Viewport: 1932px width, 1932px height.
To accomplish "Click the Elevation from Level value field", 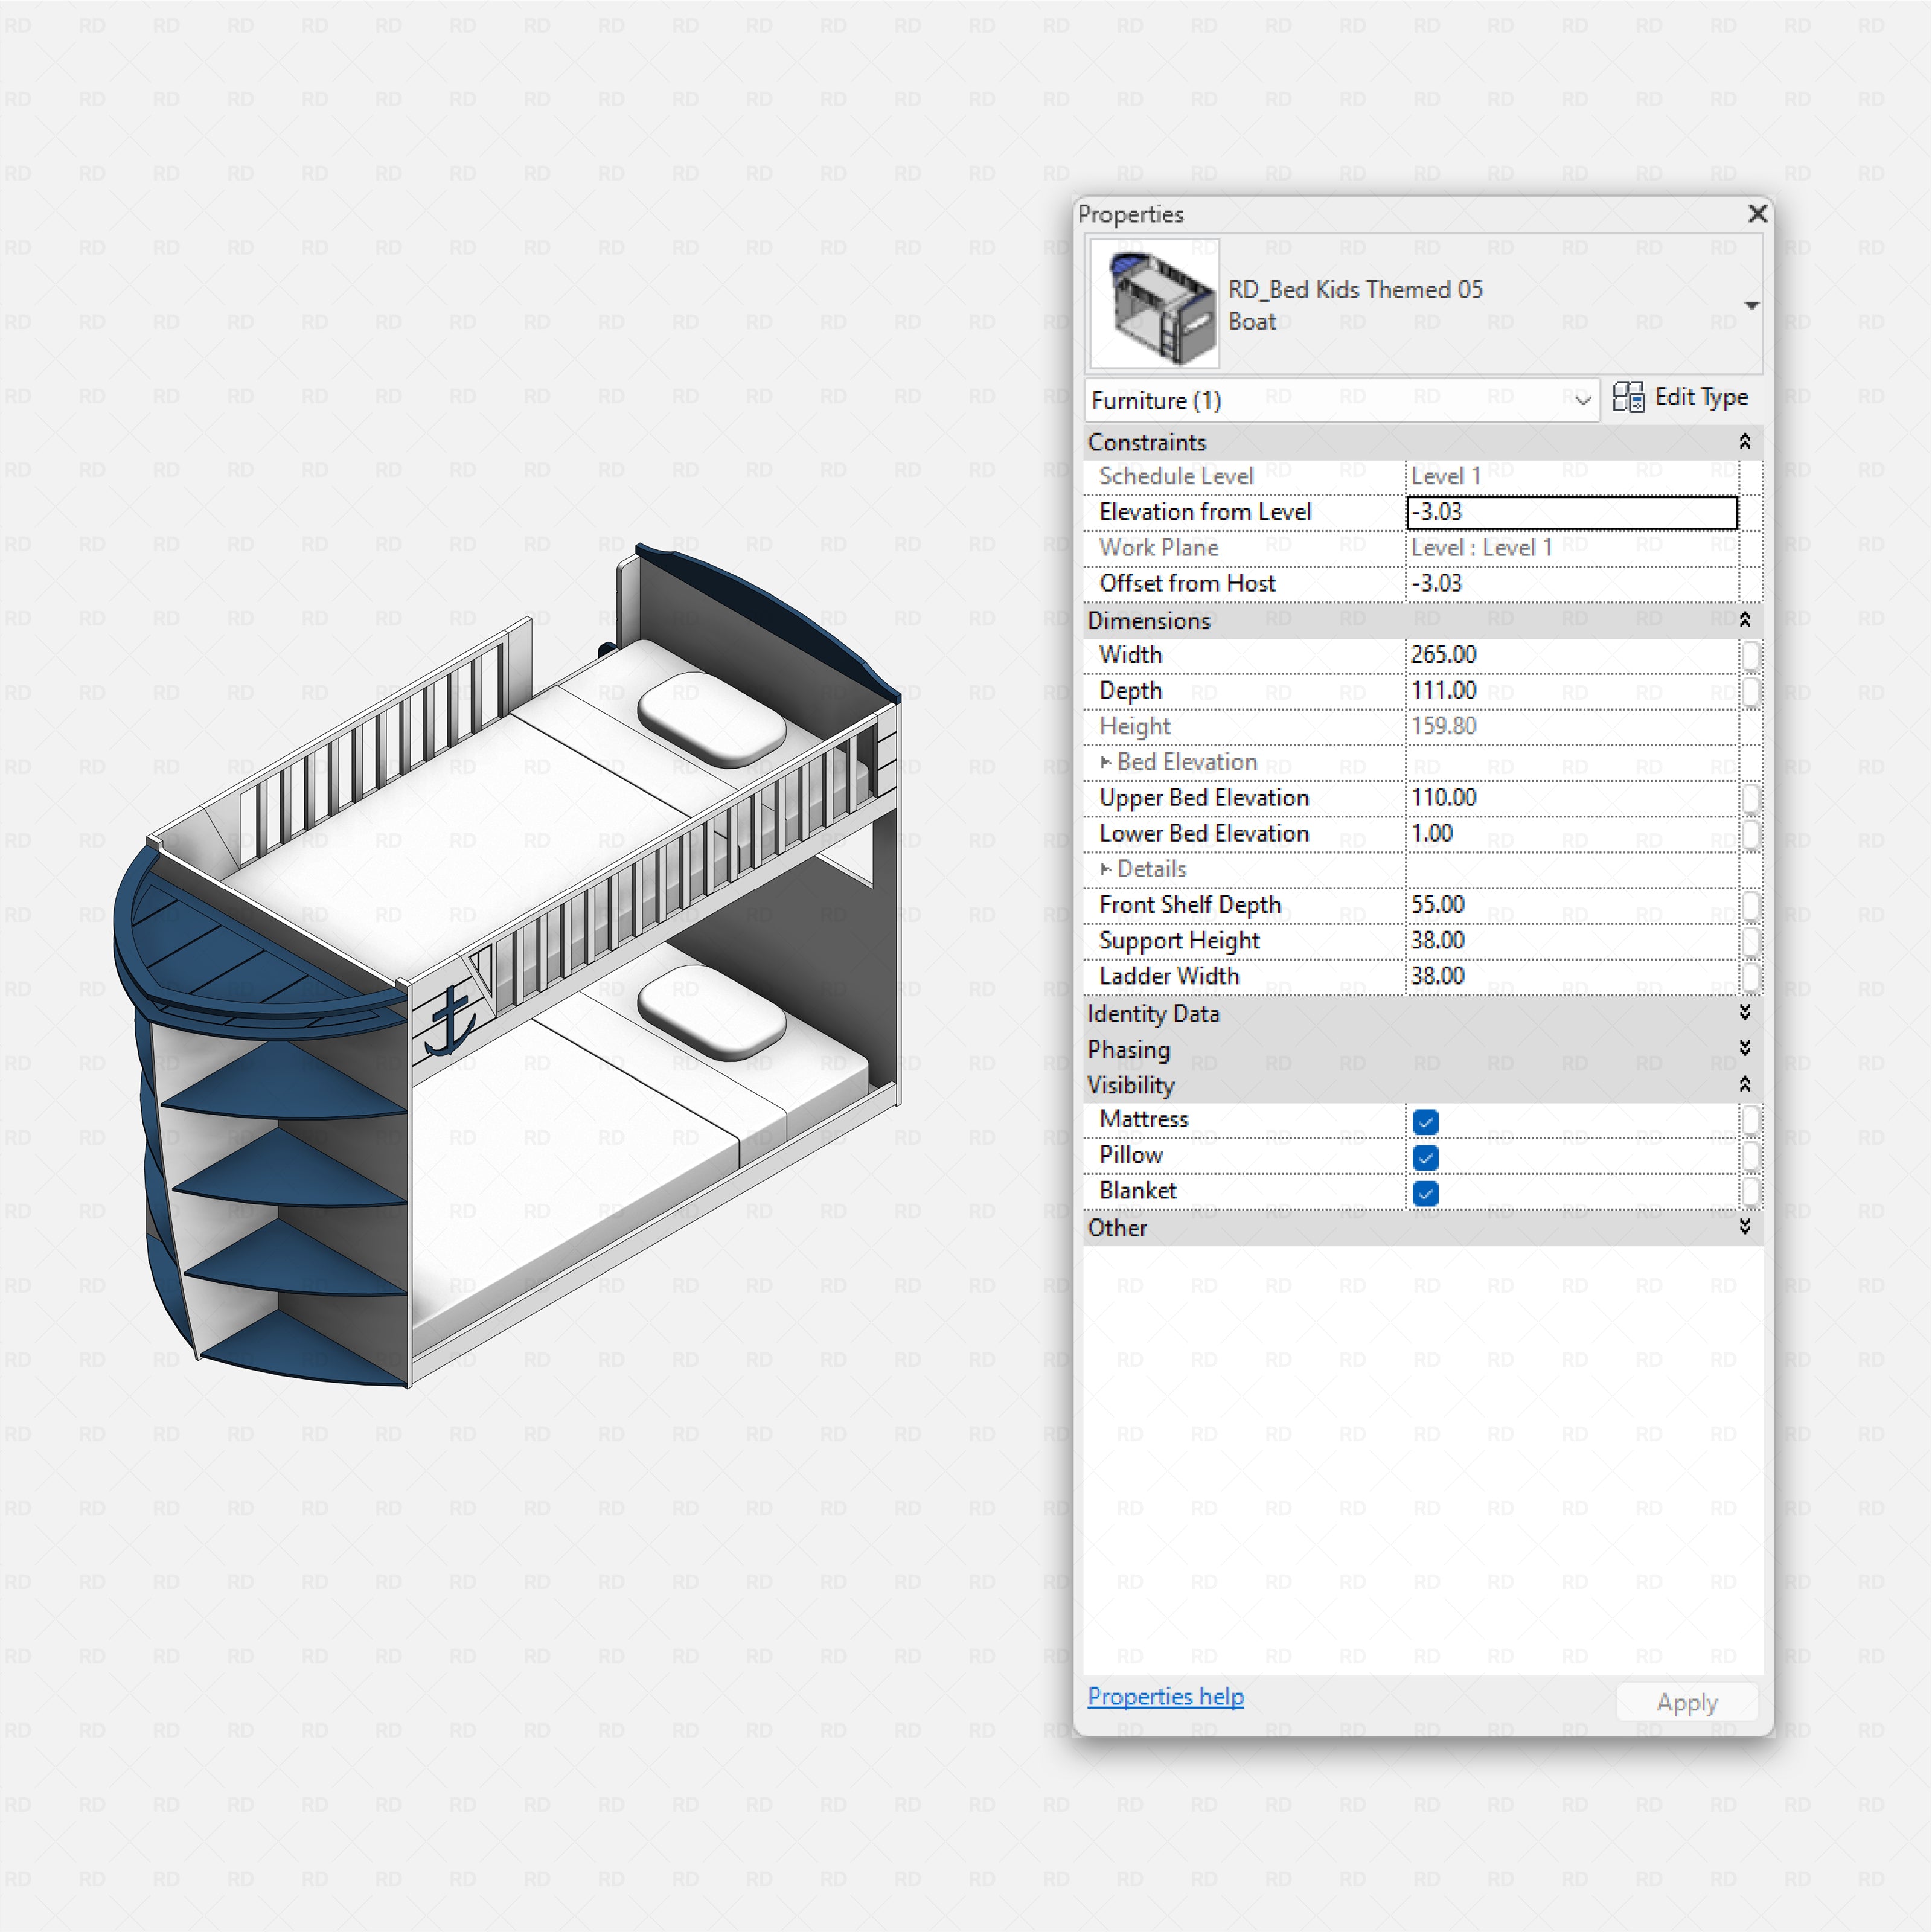I will (1570, 511).
